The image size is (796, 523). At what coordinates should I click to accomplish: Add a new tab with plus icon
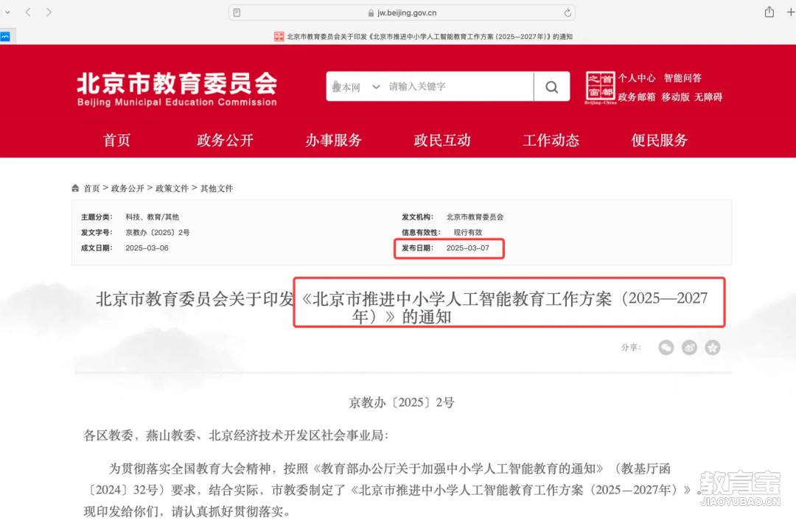tap(790, 13)
